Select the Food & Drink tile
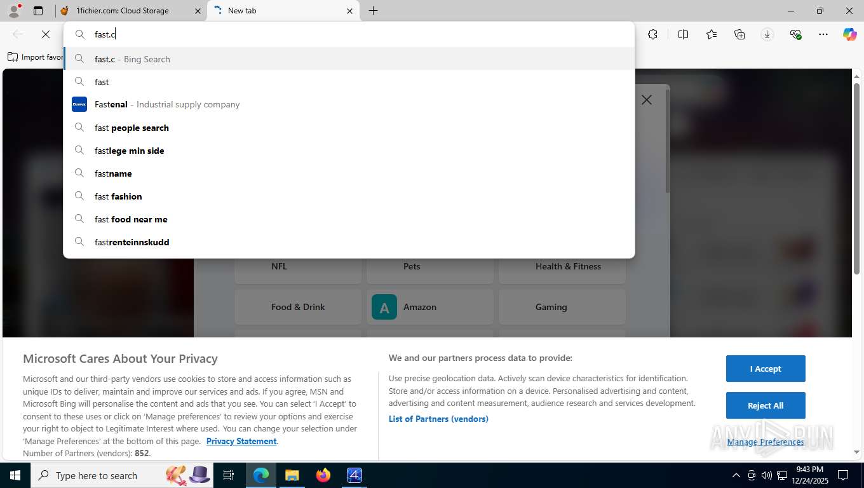This screenshot has height=488, width=864. coord(298,307)
